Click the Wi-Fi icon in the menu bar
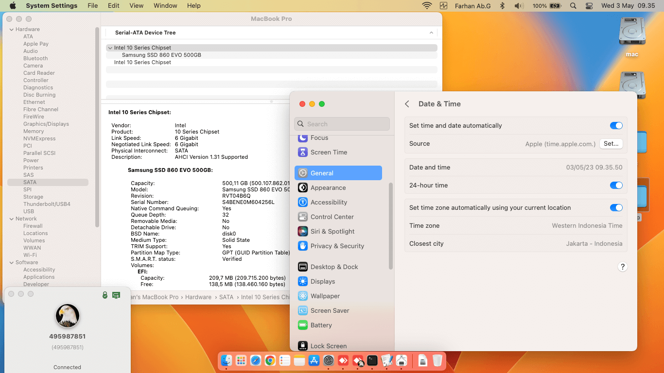 [427, 6]
